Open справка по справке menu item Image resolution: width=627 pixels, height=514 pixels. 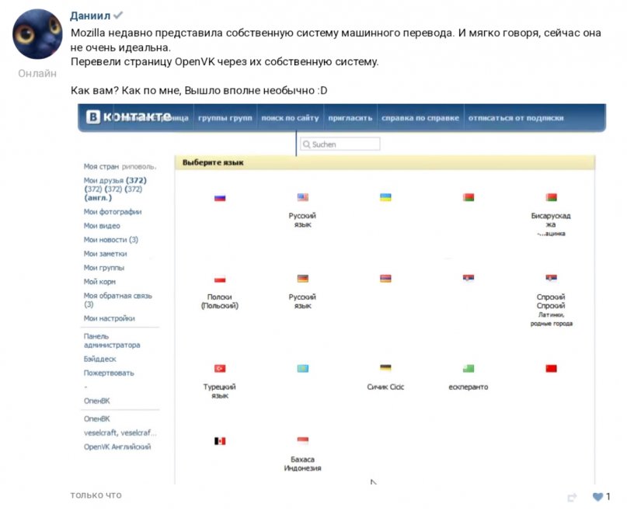pyautogui.click(x=420, y=118)
